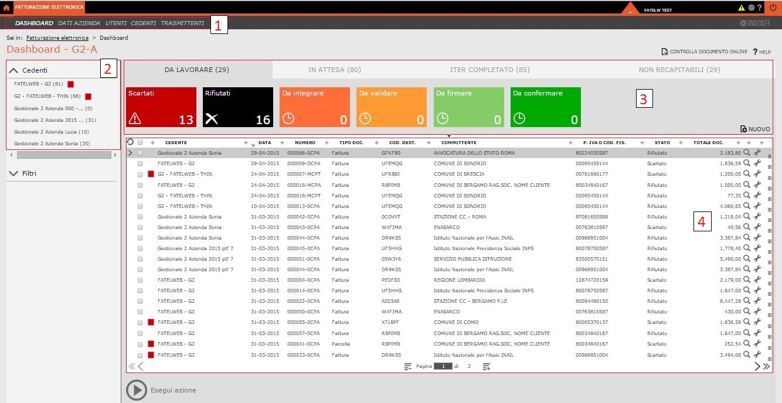Jump to last page double arrow
The height and width of the screenshot is (403, 782).
(766, 367)
